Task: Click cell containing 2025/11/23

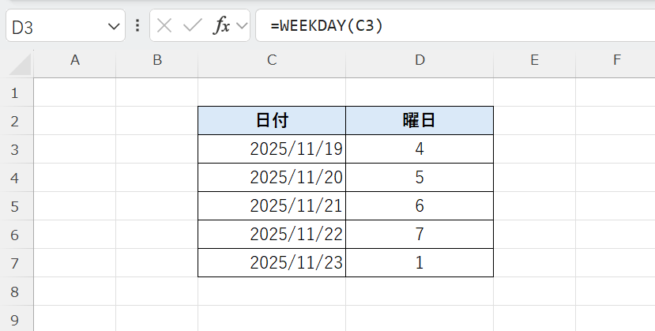Action: [x=272, y=263]
